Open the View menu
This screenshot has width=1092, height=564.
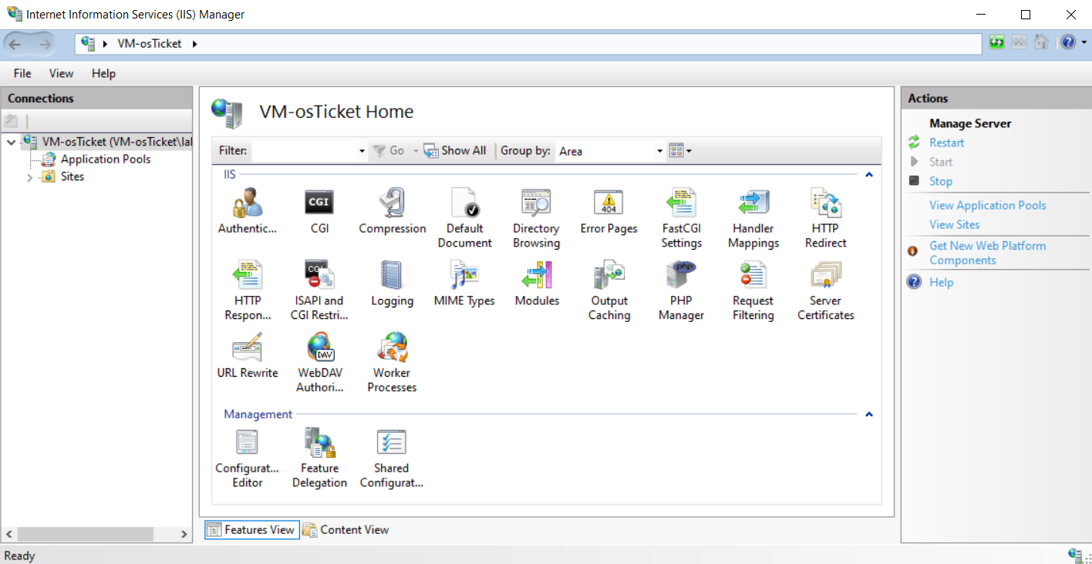click(x=62, y=73)
